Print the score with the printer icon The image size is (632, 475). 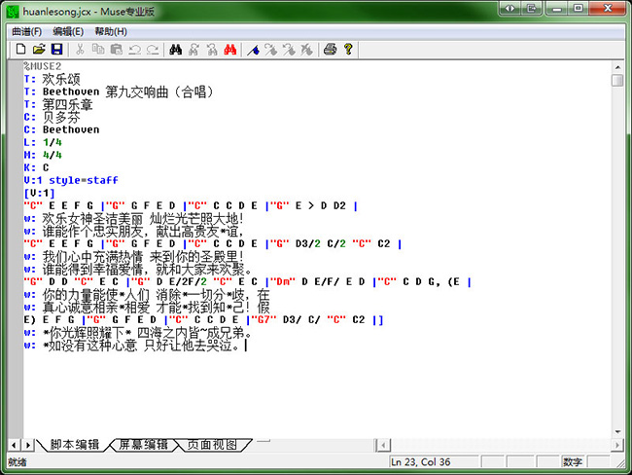(x=331, y=50)
